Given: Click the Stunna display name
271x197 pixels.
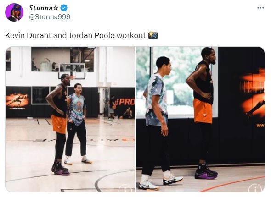Looking at the screenshot, I should pos(40,8).
